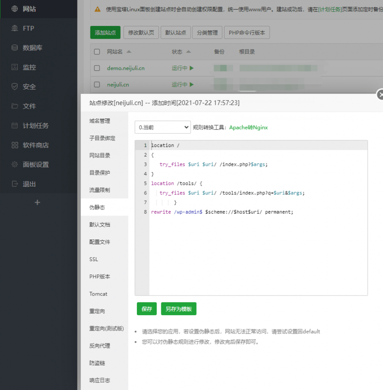
Task: Open the Apache转Nginx conversion link
Action: click(248, 127)
